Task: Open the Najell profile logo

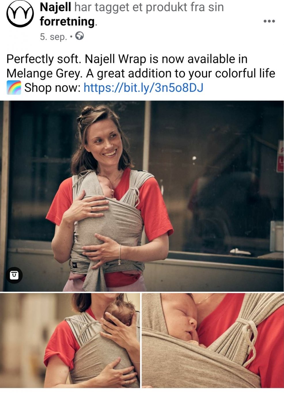Action: (20, 14)
